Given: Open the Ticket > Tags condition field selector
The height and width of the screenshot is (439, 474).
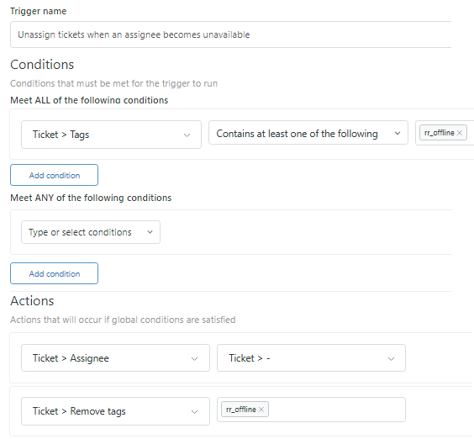Looking at the screenshot, I should tap(111, 135).
